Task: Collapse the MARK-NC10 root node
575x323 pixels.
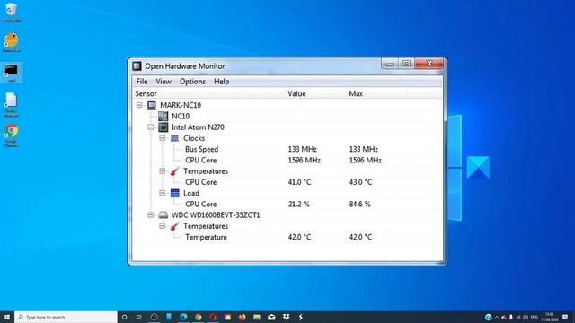Action: point(139,105)
